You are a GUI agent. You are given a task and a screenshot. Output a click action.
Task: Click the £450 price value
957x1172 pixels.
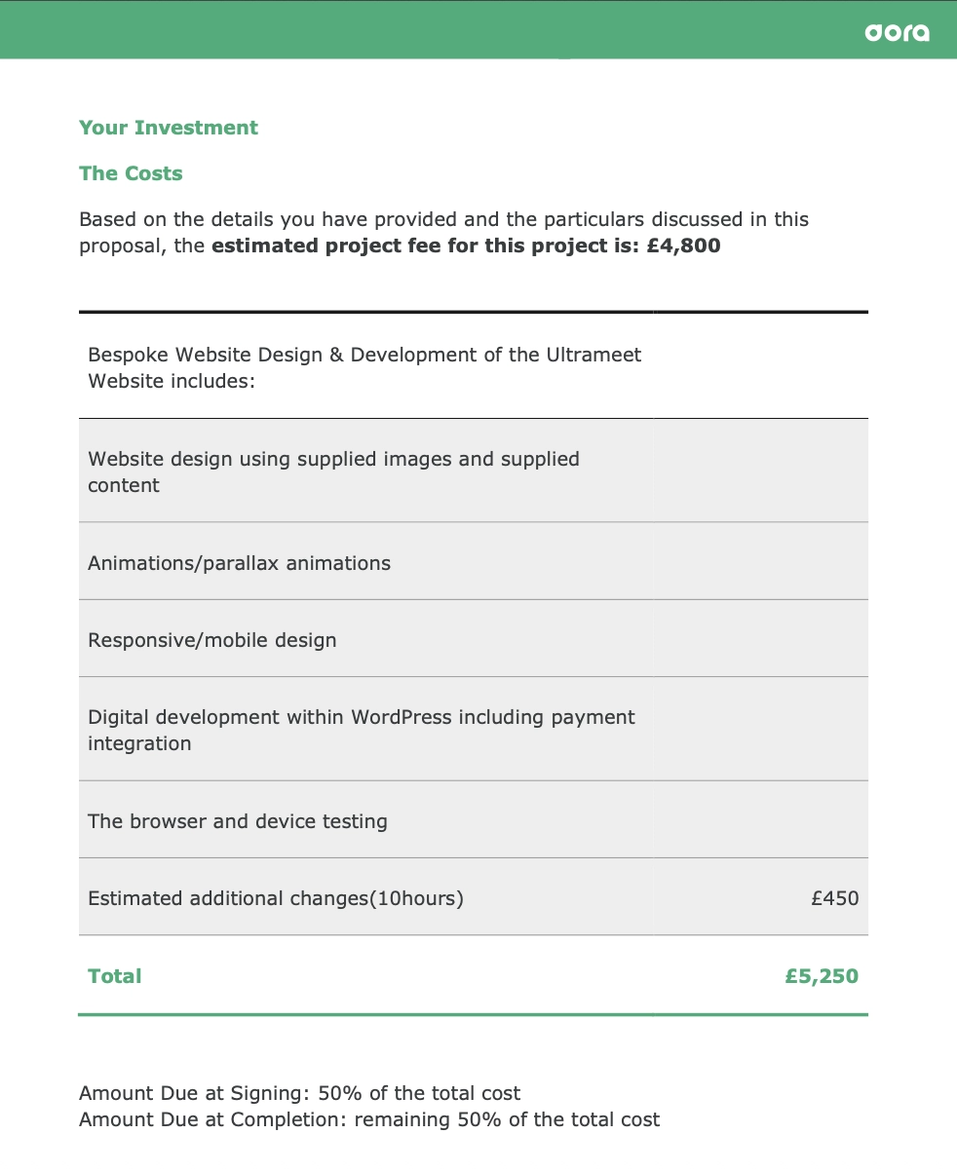click(835, 898)
